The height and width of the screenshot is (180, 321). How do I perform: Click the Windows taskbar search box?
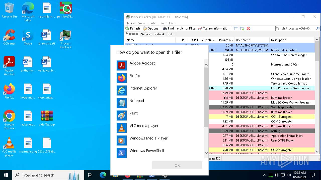pyautogui.click(x=48, y=175)
